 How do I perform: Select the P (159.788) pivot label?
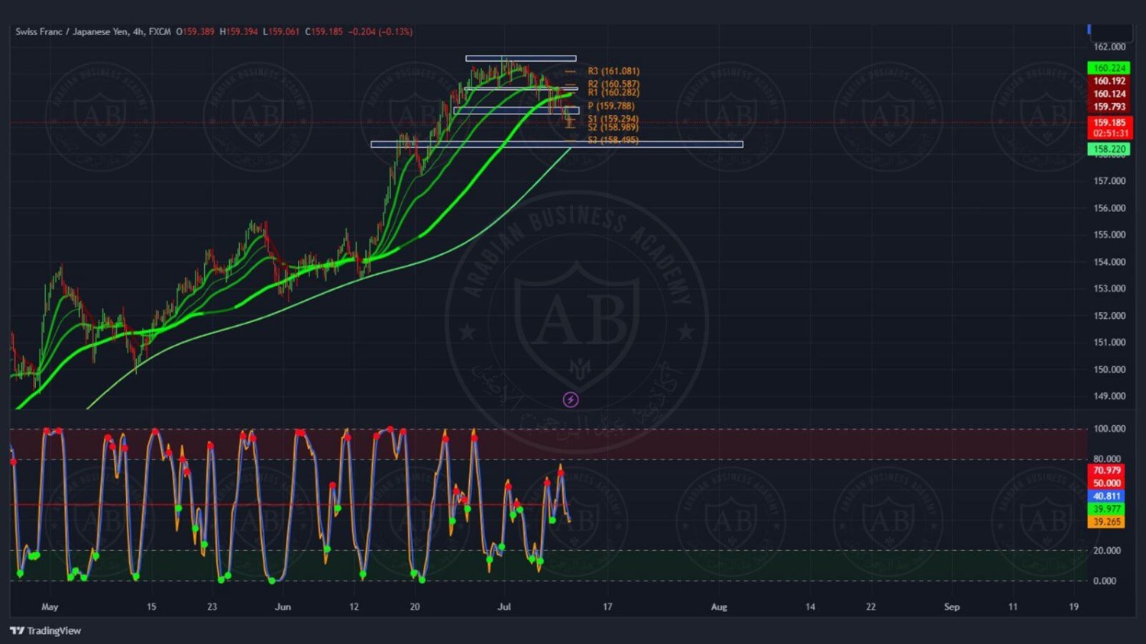(610, 106)
